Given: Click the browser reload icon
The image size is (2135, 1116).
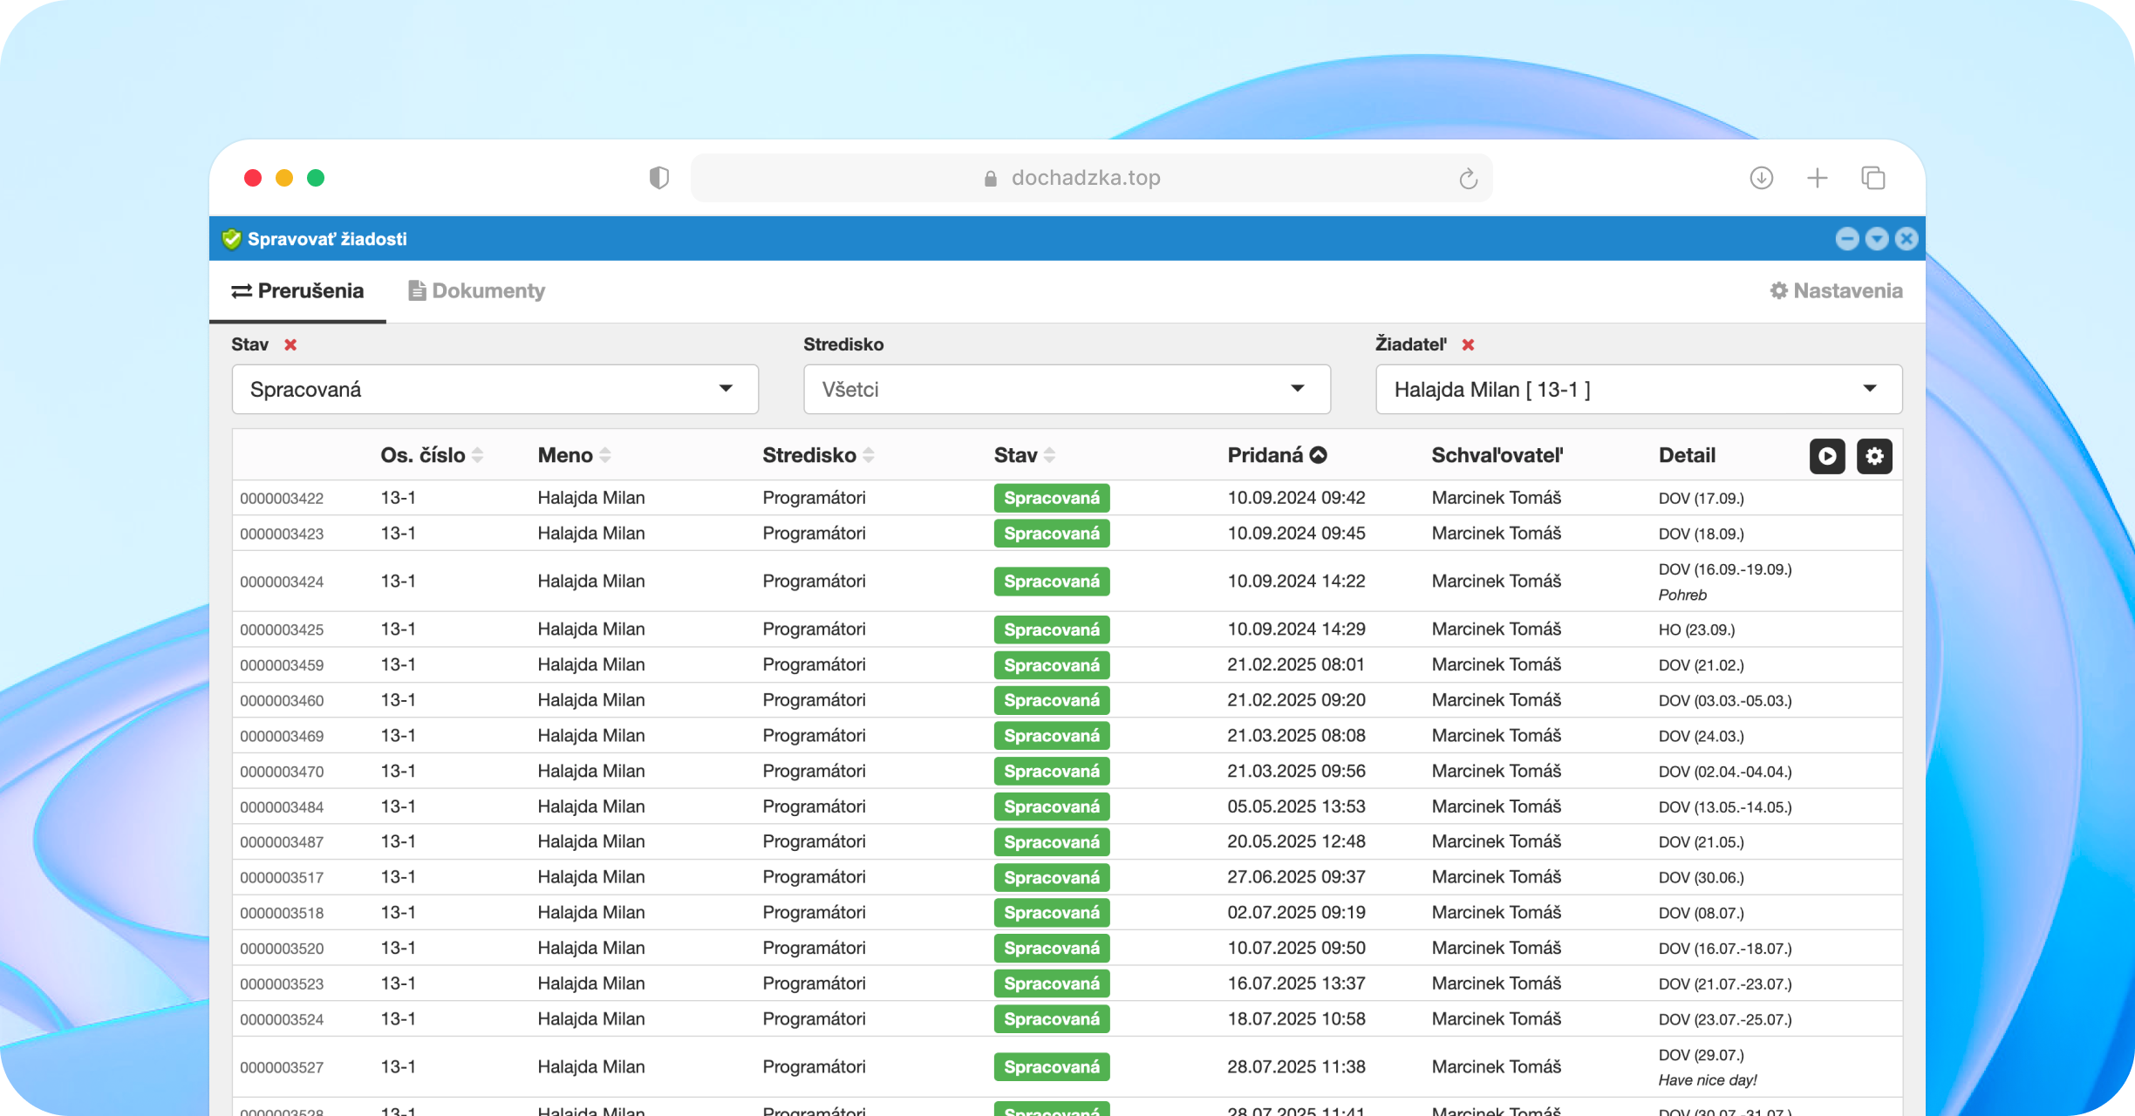Looking at the screenshot, I should 1469,178.
